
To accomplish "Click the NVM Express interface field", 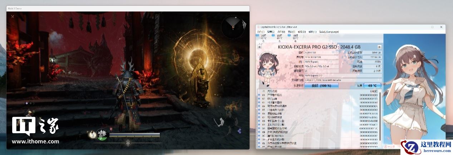I will (321, 62).
